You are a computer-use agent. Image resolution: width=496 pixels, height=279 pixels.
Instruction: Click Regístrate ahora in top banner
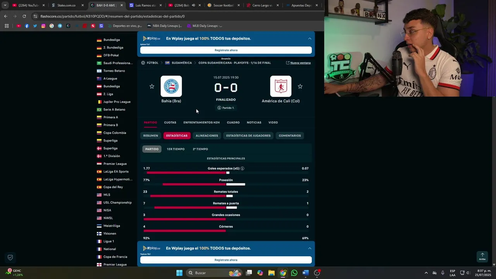coord(226,50)
